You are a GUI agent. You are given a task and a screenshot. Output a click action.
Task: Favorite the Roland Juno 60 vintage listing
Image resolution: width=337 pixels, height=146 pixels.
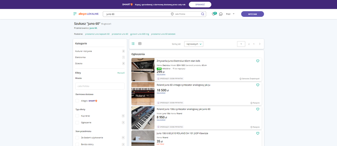pyautogui.click(x=258, y=85)
